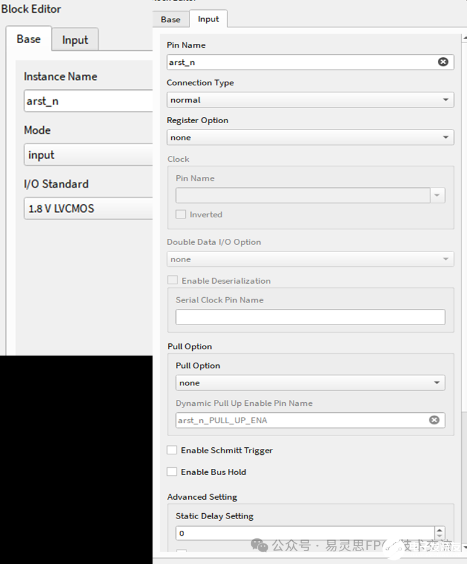
Task: Click the Instance Name field arst_n
Action: click(x=88, y=101)
